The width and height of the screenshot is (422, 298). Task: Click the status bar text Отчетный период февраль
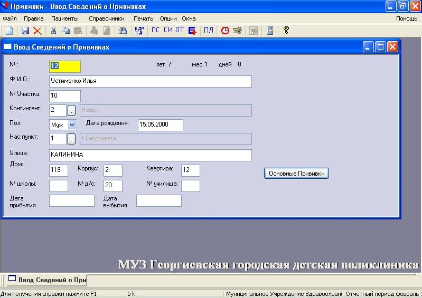coord(383,294)
